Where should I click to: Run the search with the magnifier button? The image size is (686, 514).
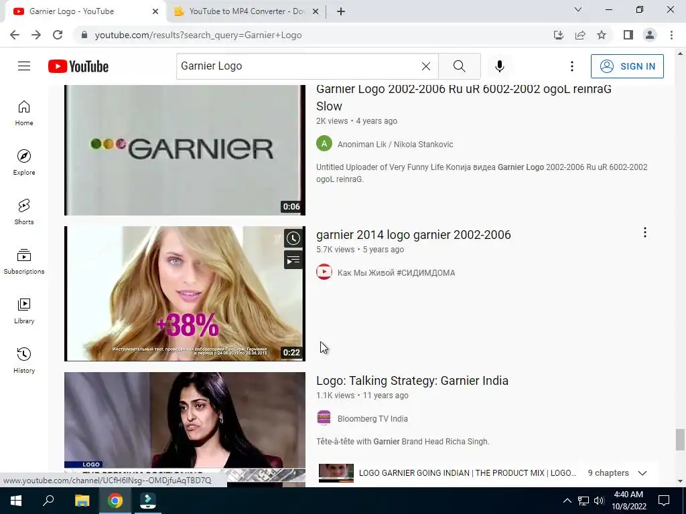(x=460, y=66)
